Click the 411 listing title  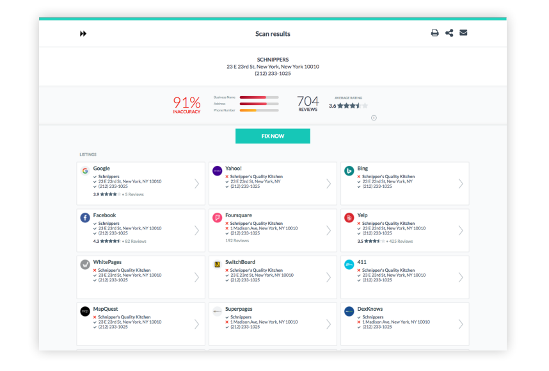tap(362, 262)
